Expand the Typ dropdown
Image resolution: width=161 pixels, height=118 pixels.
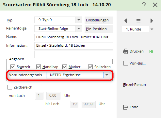click(x=79, y=20)
